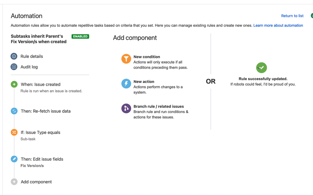
Task: Select the orange Issue Type condition icon
Action: click(14, 132)
